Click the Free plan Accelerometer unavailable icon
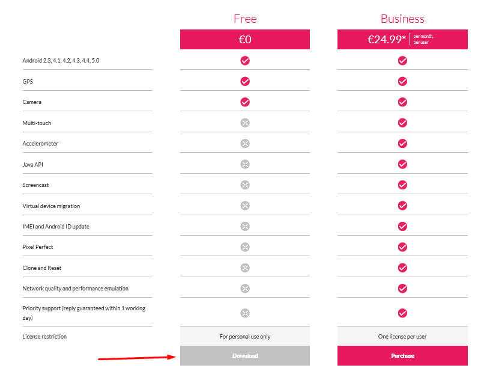The image size is (481, 371). click(x=245, y=143)
